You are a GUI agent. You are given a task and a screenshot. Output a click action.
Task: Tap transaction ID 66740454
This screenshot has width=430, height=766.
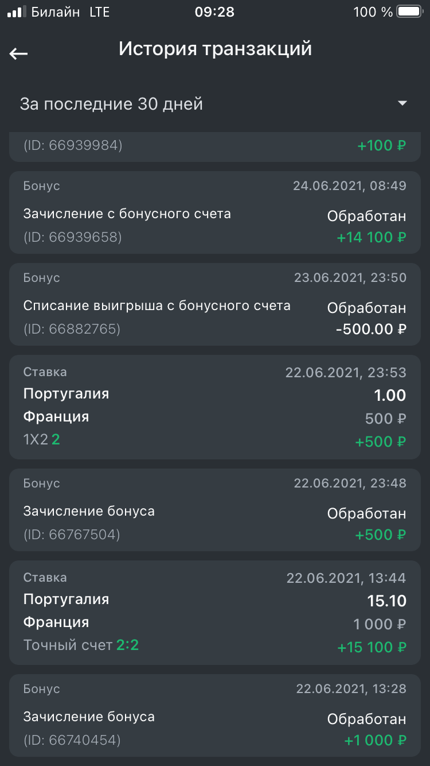pyautogui.click(x=72, y=740)
